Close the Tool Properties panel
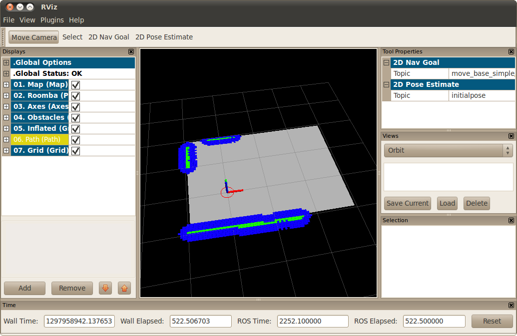Viewport: 517px width, 336px height. (512, 51)
